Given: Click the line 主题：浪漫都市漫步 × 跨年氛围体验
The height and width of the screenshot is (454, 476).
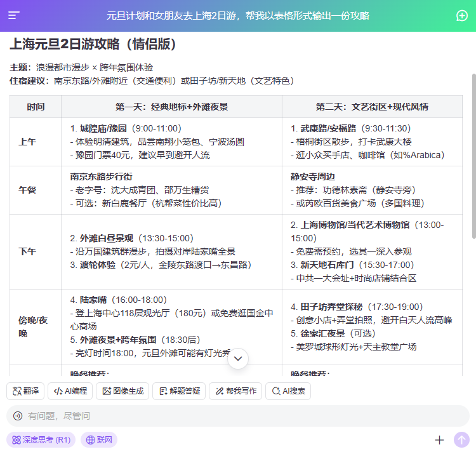Looking at the screenshot, I should (81, 67).
